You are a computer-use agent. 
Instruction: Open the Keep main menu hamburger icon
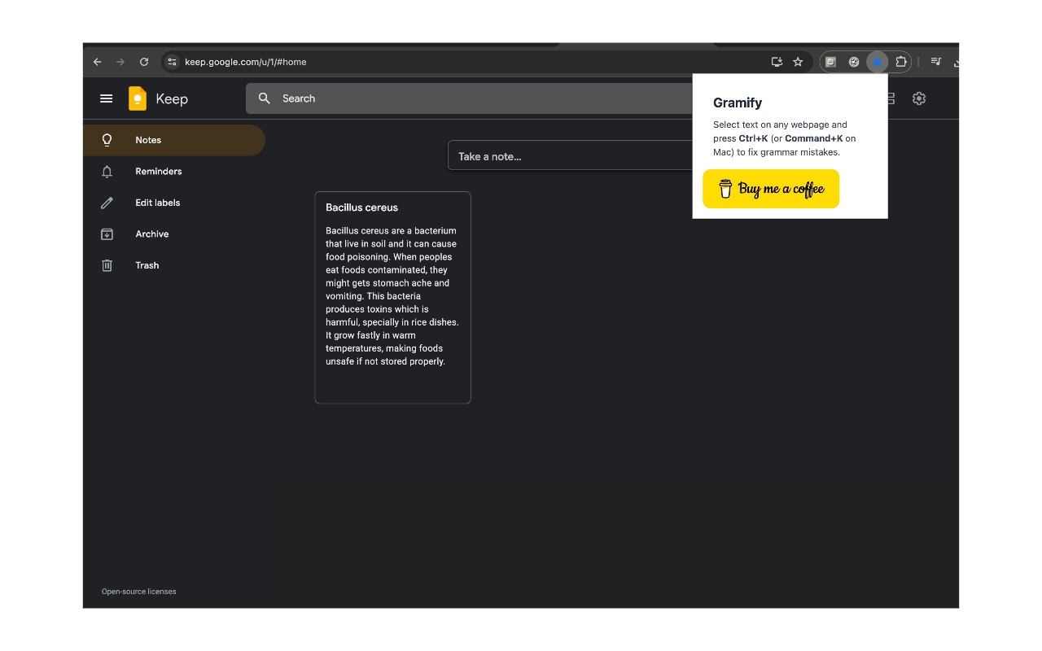[106, 98]
